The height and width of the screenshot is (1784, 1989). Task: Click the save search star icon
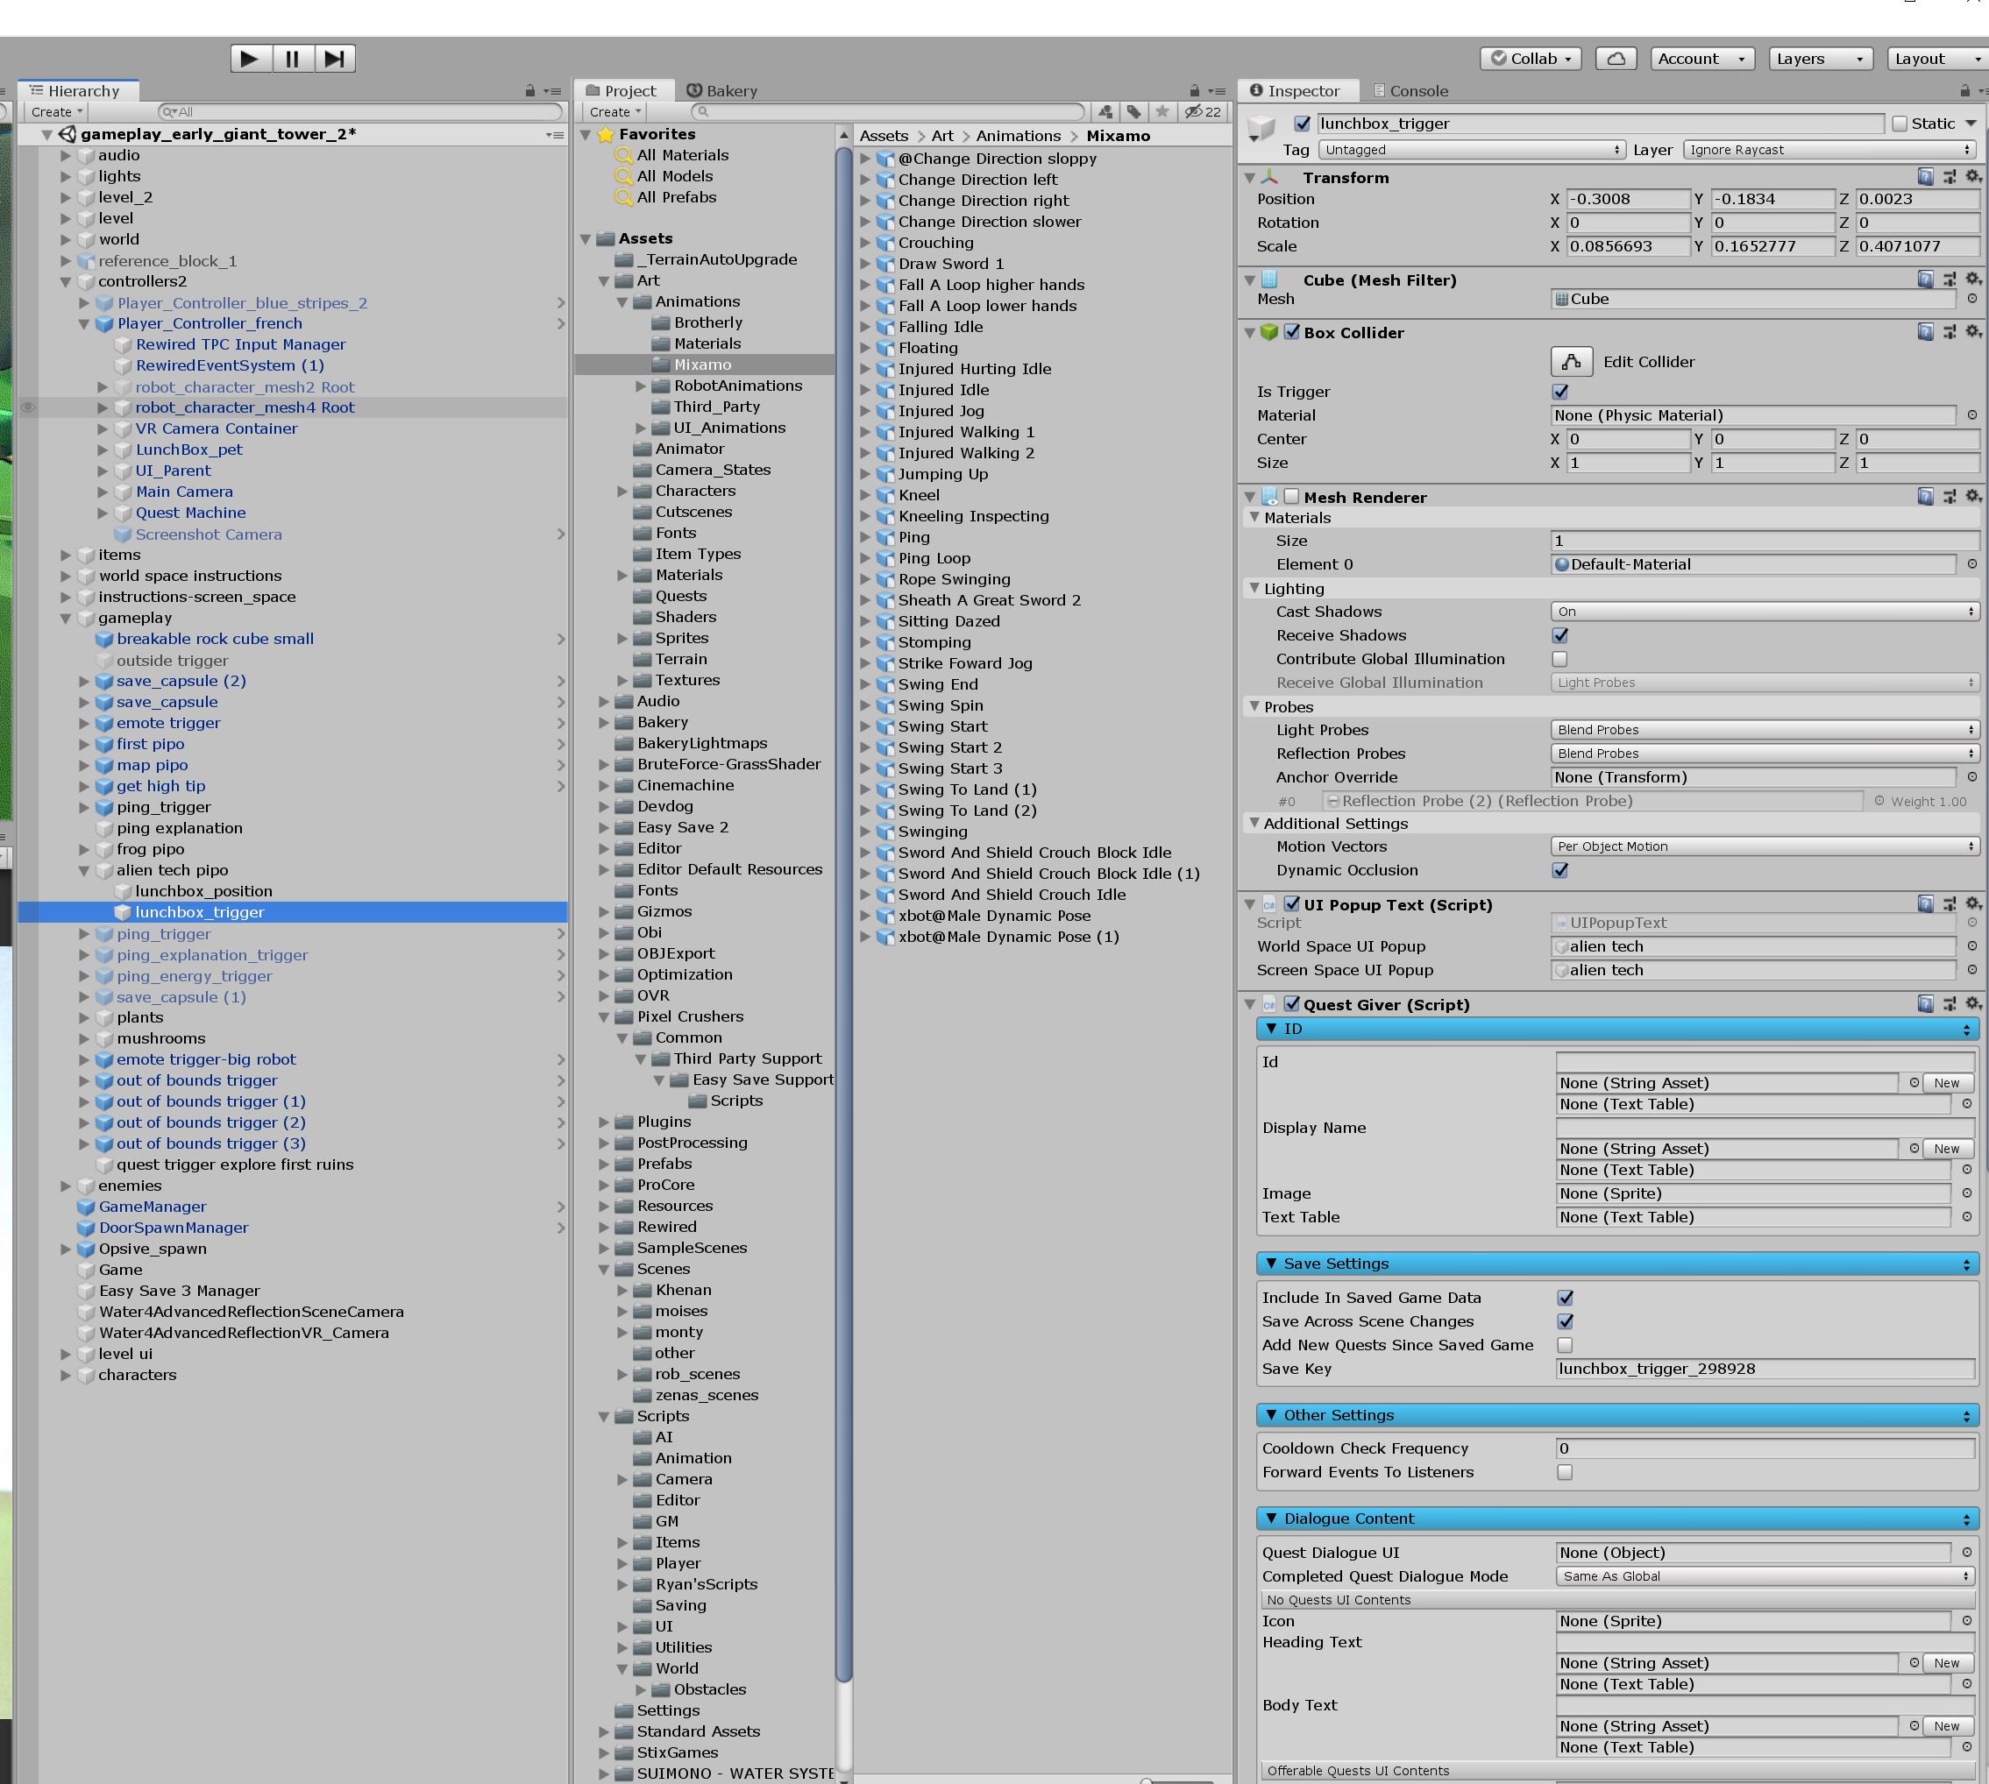[1162, 112]
